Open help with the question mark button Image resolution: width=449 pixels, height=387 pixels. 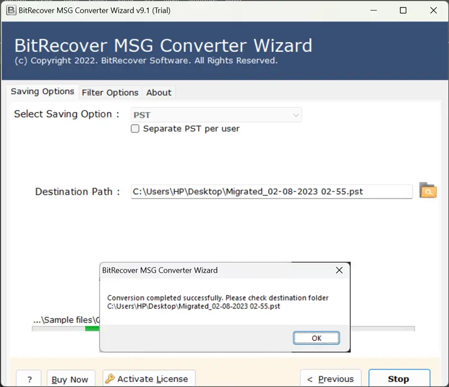click(29, 379)
